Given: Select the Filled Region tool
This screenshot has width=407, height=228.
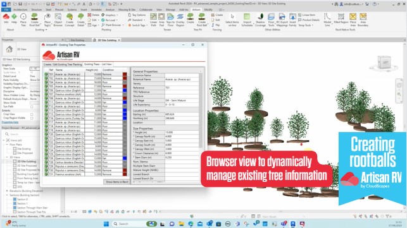Looking at the screenshot, I should tap(341, 19).
